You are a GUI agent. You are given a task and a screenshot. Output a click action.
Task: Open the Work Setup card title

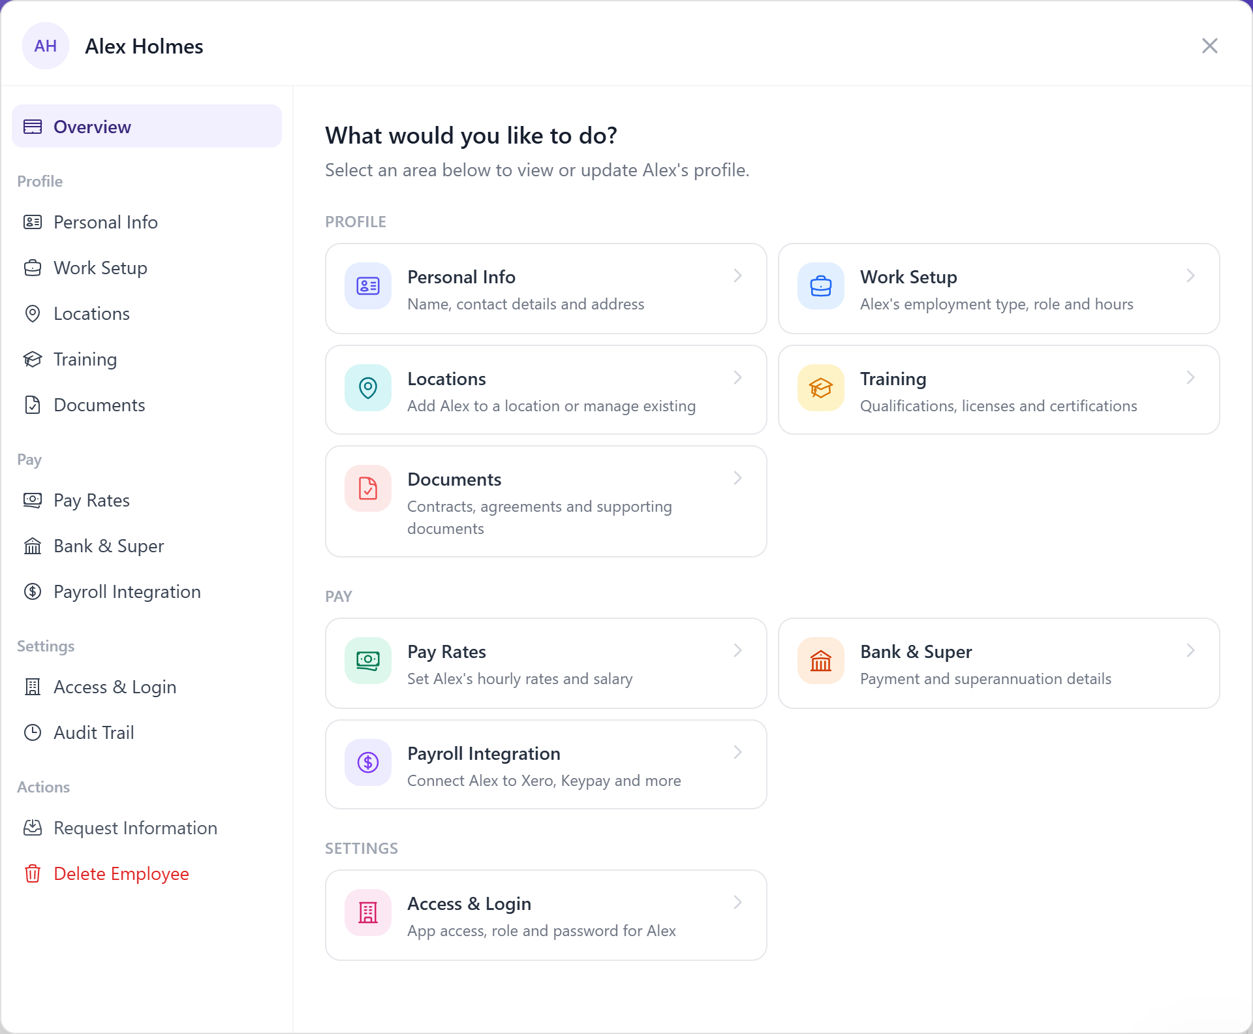click(x=908, y=277)
